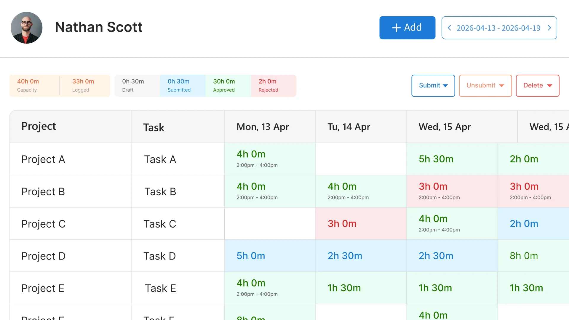The height and width of the screenshot is (320, 569).
Task: Click the Task B cell
Action: (x=178, y=191)
